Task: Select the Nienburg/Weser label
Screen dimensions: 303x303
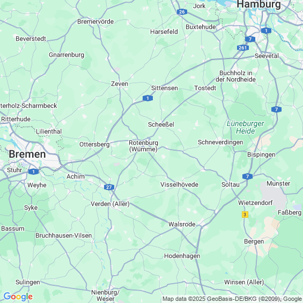Action: 106,295
